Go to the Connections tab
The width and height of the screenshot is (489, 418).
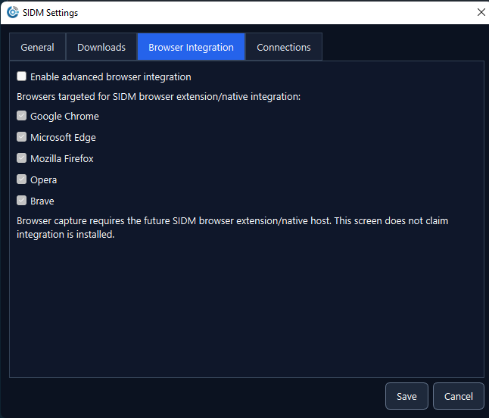[284, 47]
